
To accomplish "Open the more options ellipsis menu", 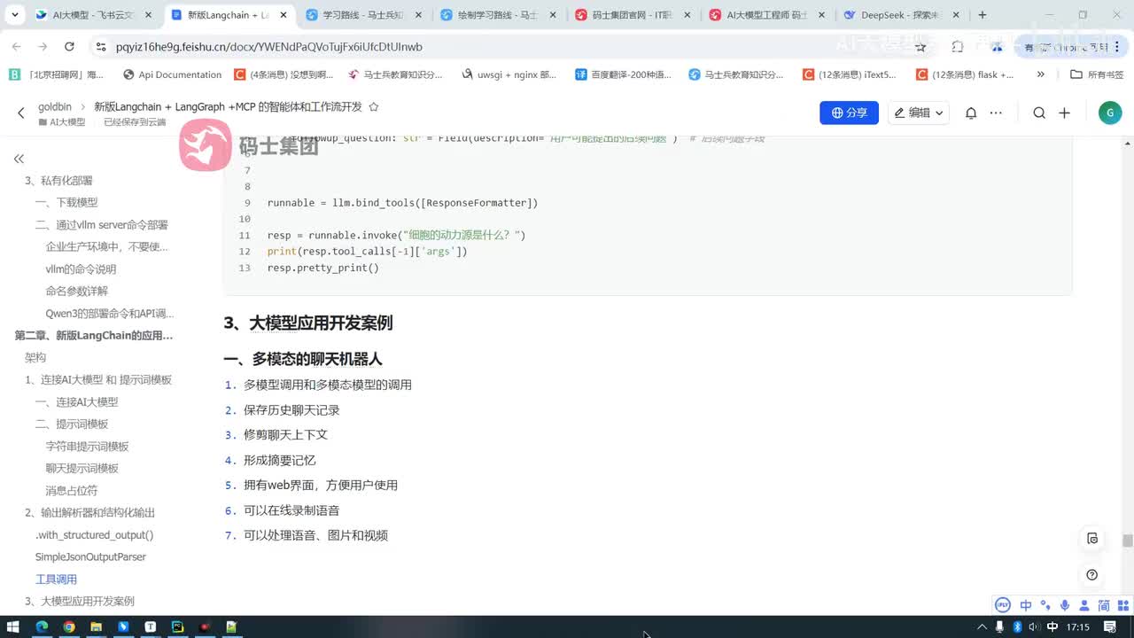I will coord(996,113).
